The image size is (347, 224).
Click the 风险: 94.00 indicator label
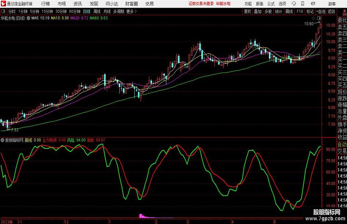point(76,140)
